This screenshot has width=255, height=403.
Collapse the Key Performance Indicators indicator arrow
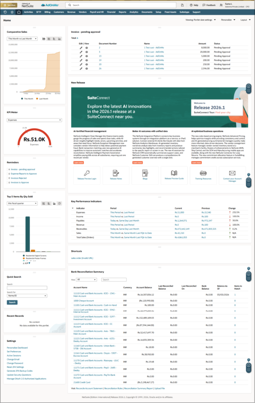(73, 209)
